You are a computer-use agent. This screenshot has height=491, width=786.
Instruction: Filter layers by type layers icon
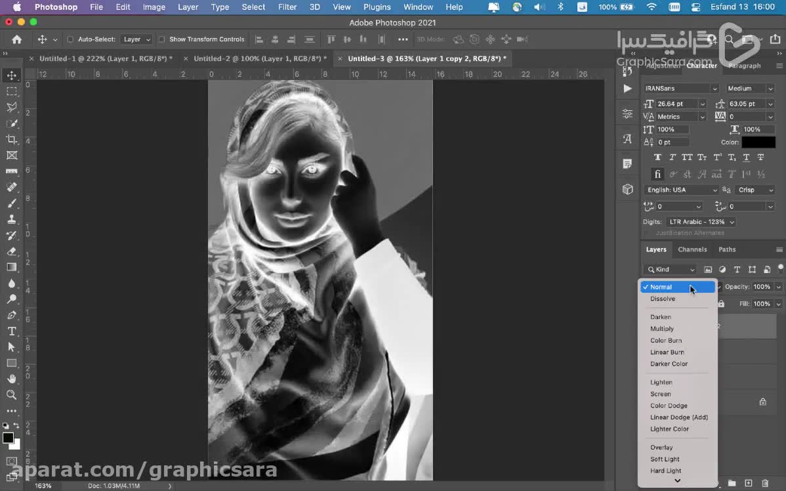pos(737,269)
